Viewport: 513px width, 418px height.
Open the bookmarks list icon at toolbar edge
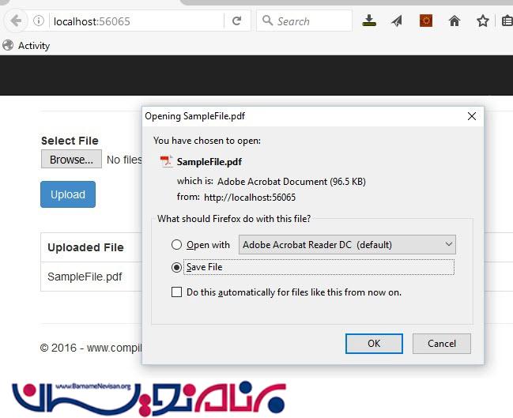(507, 21)
